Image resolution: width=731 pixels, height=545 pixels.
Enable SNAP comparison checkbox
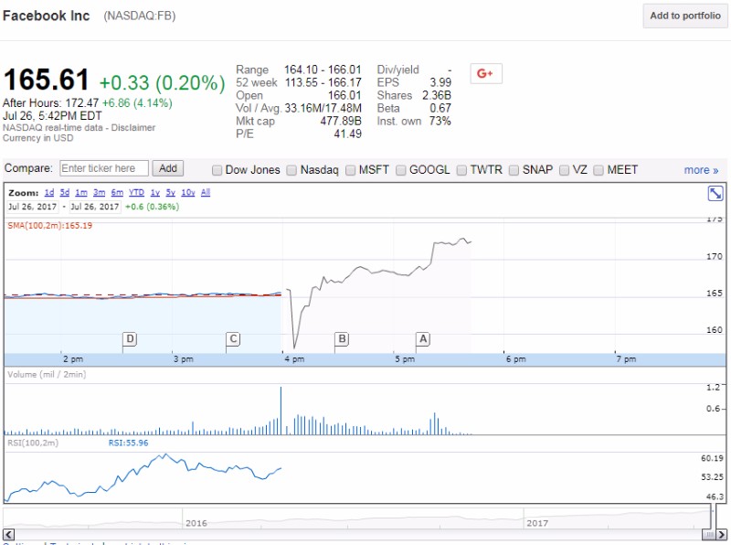(514, 170)
